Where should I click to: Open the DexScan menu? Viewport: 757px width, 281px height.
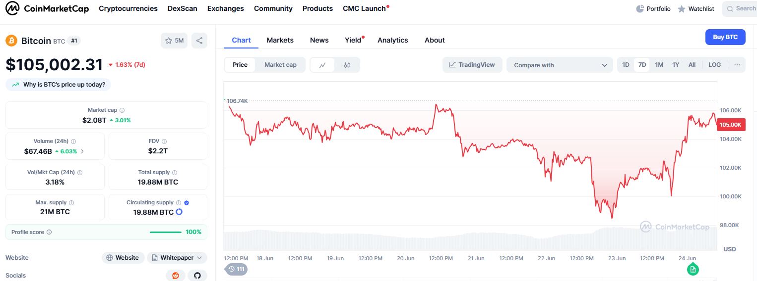(183, 8)
